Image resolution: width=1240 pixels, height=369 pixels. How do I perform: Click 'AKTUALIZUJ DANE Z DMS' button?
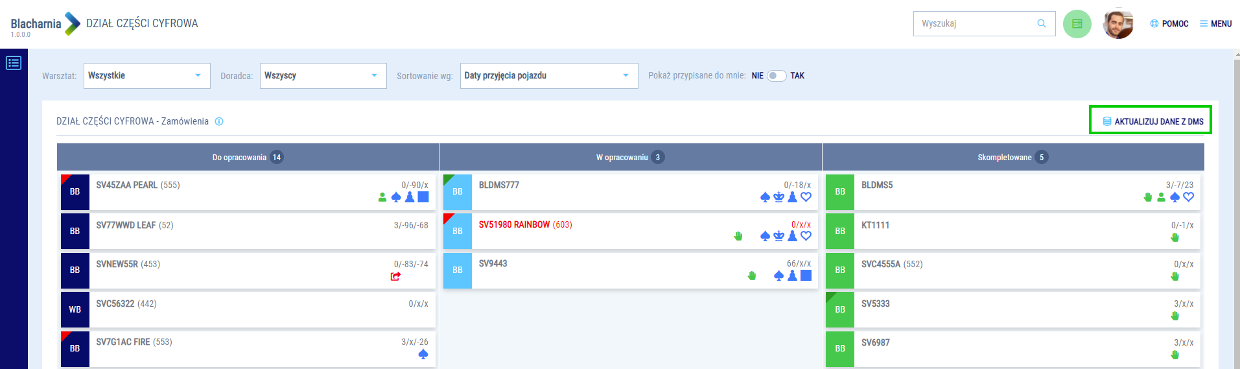[x=1151, y=121]
